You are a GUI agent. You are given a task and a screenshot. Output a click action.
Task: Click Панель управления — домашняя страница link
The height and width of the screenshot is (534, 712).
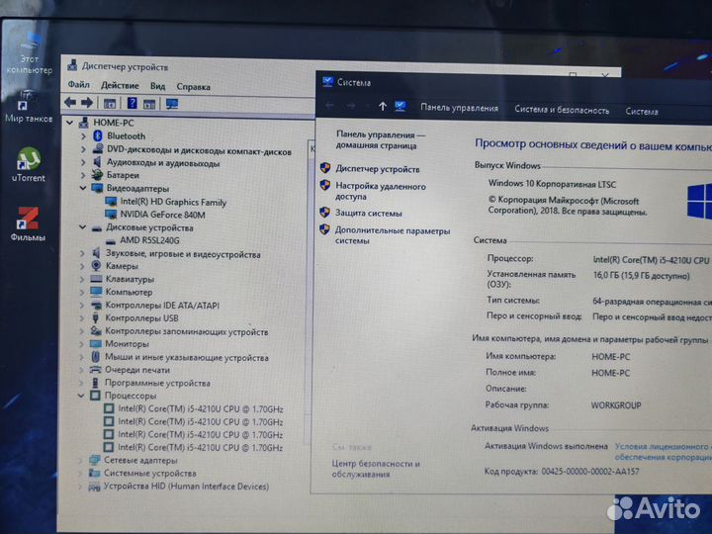(x=381, y=139)
